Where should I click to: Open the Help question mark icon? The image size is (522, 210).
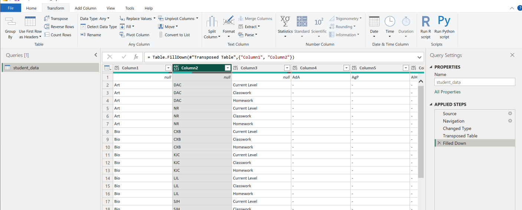pyautogui.click(x=519, y=8)
